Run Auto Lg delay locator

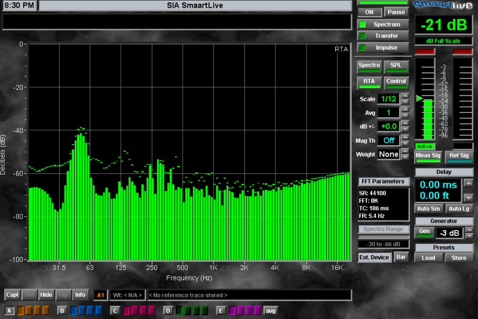[459, 209]
